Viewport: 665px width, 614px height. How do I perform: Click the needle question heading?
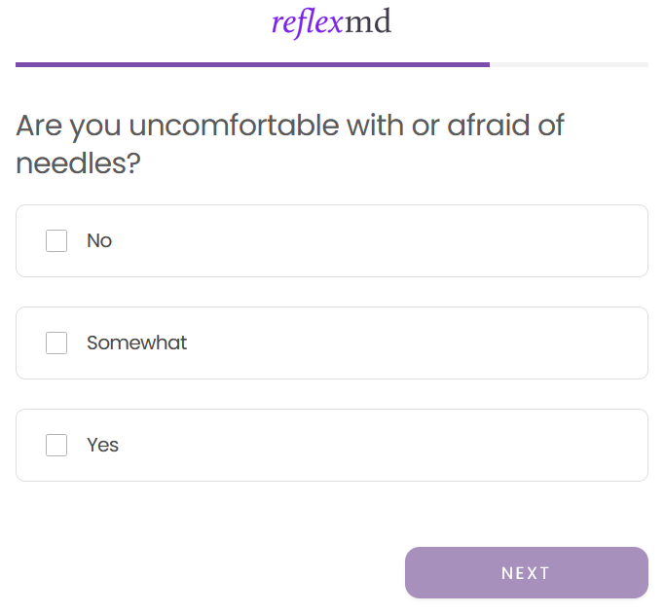(x=290, y=144)
